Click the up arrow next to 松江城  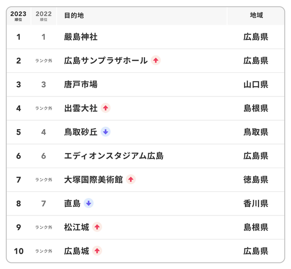point(97,227)
